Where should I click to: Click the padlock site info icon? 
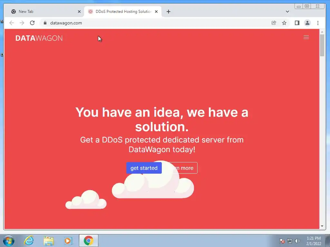pyautogui.click(x=45, y=23)
